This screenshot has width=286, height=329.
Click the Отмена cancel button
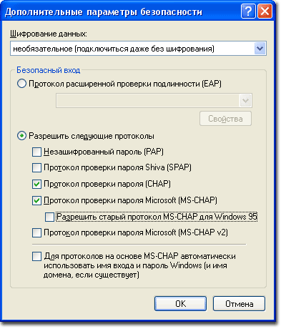point(239,303)
